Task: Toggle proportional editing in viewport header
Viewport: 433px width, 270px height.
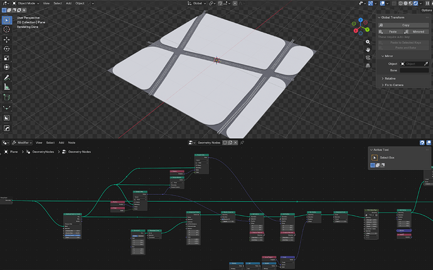Action: pyautogui.click(x=235, y=3)
